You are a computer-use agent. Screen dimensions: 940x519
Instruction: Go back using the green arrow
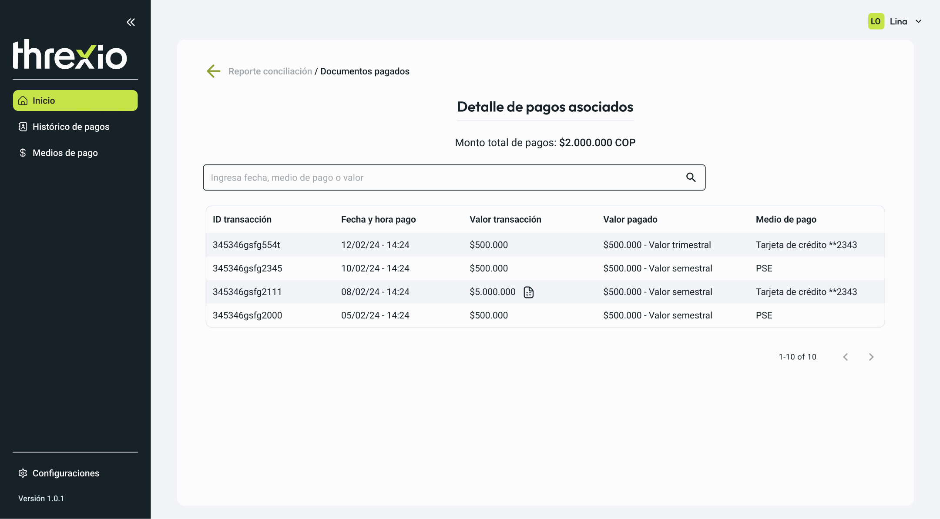tap(213, 71)
